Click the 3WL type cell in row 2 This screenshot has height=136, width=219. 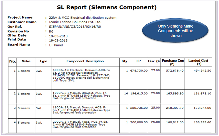[39, 94]
